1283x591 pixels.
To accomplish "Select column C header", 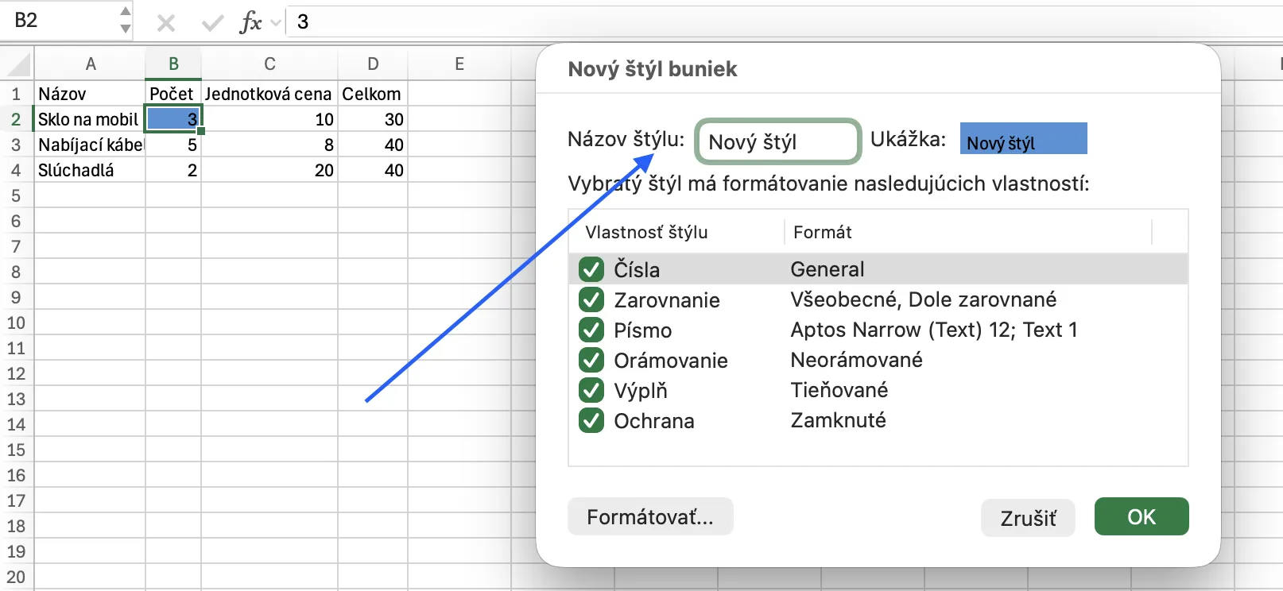I will pos(269,64).
